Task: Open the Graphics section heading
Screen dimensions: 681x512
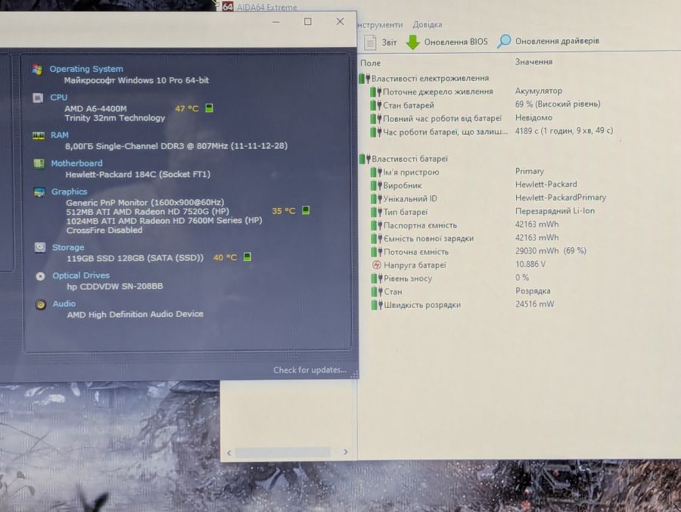Action: pyautogui.click(x=69, y=191)
